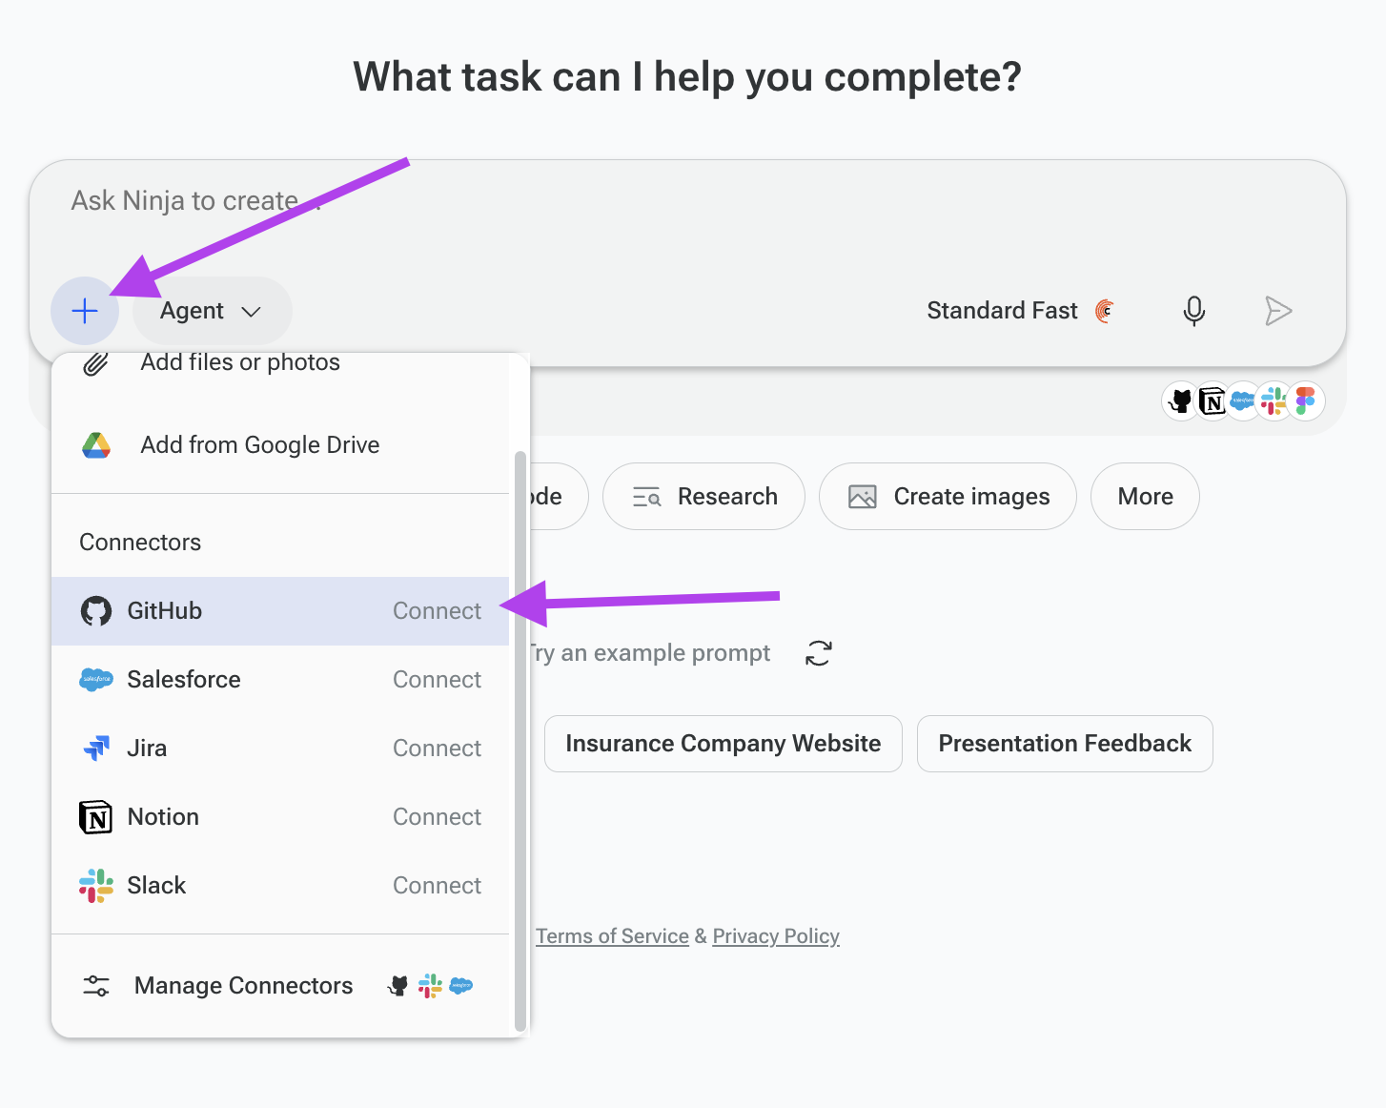Click the Research suggestion chip
Image resolution: width=1386 pixels, height=1108 pixels.
pos(703,497)
